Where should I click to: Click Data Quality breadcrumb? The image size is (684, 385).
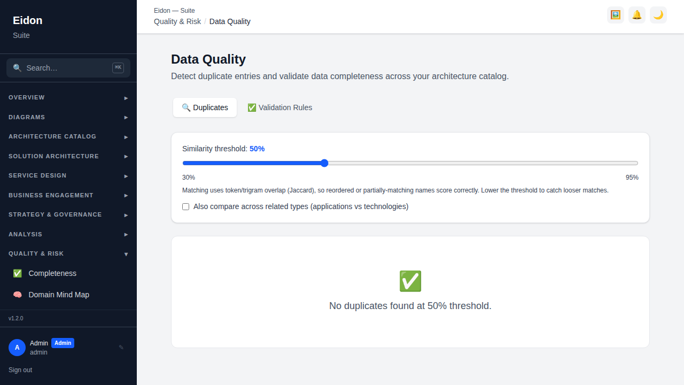230,21
